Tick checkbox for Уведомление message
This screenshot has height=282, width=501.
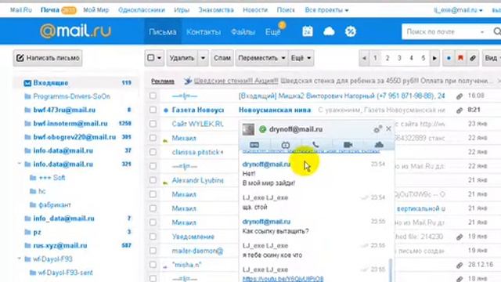[x=153, y=237]
